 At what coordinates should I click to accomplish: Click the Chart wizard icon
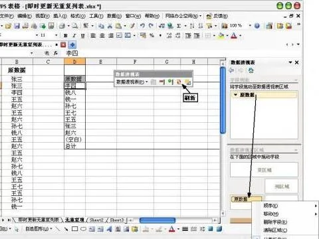pyautogui.click(x=225, y=26)
